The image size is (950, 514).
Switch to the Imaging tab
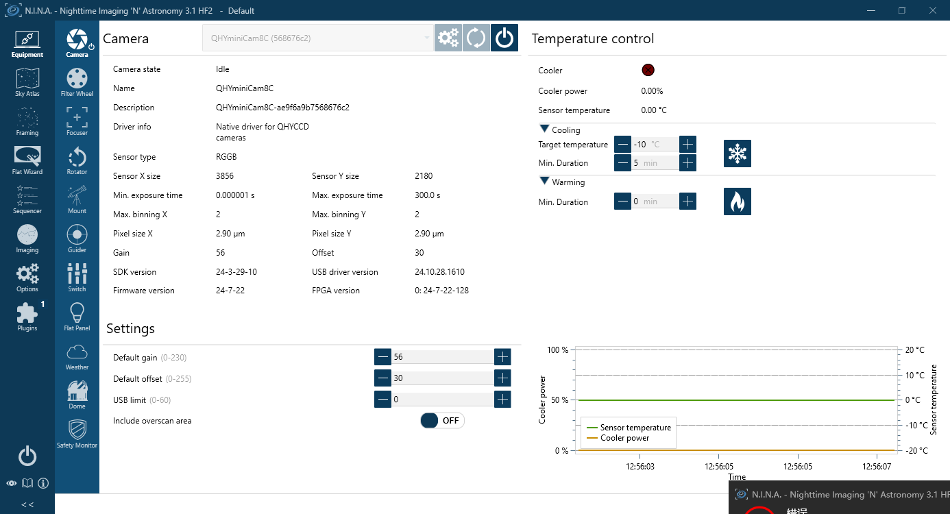click(x=27, y=238)
